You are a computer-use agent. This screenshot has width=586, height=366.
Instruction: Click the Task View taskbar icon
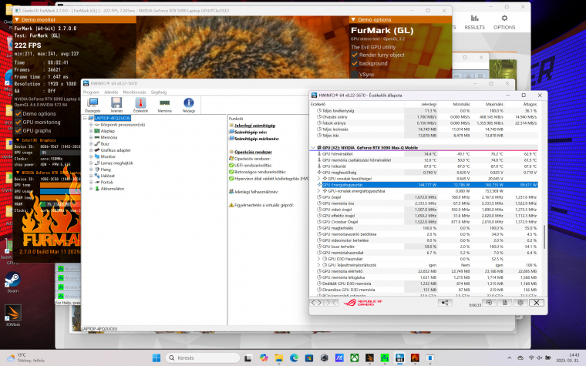point(248,358)
